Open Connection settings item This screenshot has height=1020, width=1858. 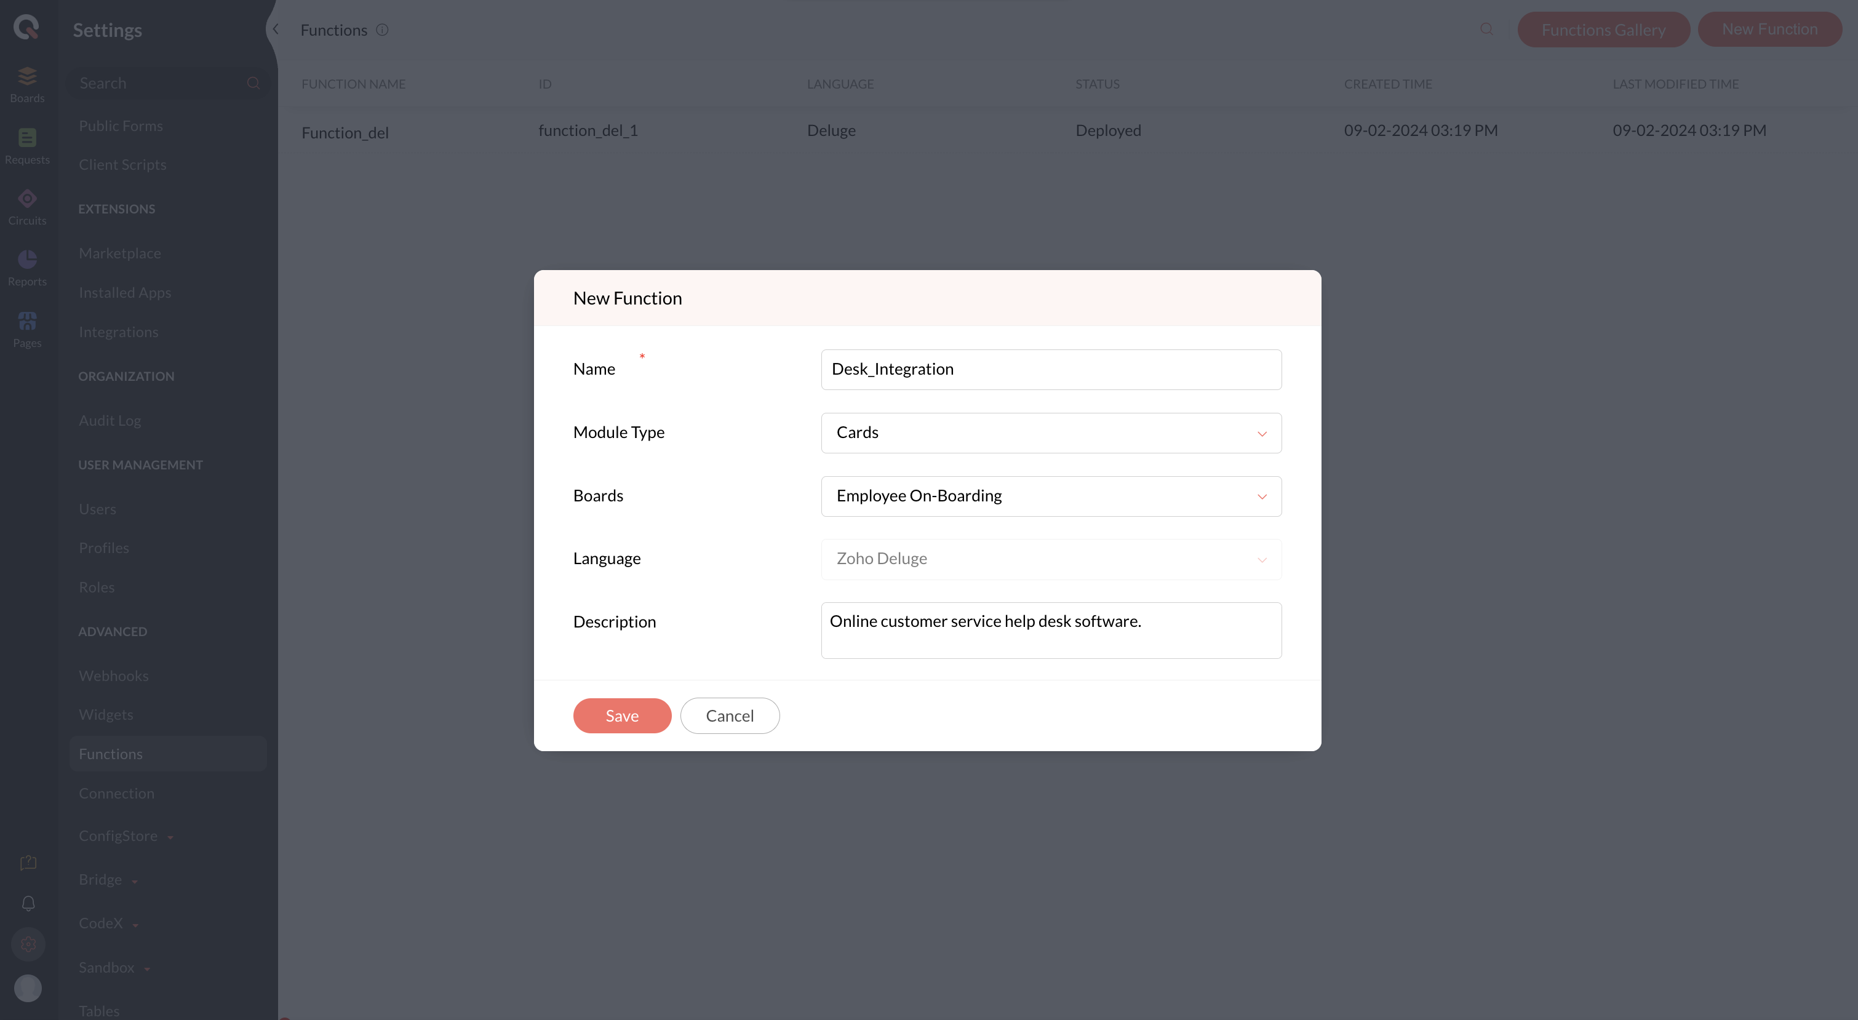pos(116,793)
